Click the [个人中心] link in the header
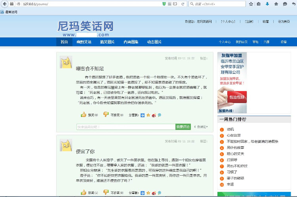The image size is (297, 197). pyautogui.click(x=228, y=22)
